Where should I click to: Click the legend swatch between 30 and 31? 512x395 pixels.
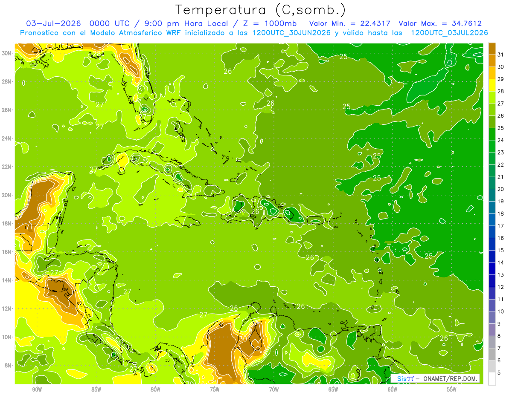tap(492, 61)
